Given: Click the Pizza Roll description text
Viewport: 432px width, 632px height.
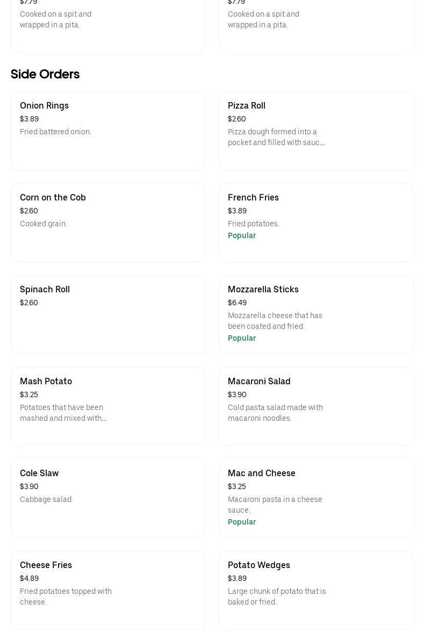Looking at the screenshot, I should 276,137.
